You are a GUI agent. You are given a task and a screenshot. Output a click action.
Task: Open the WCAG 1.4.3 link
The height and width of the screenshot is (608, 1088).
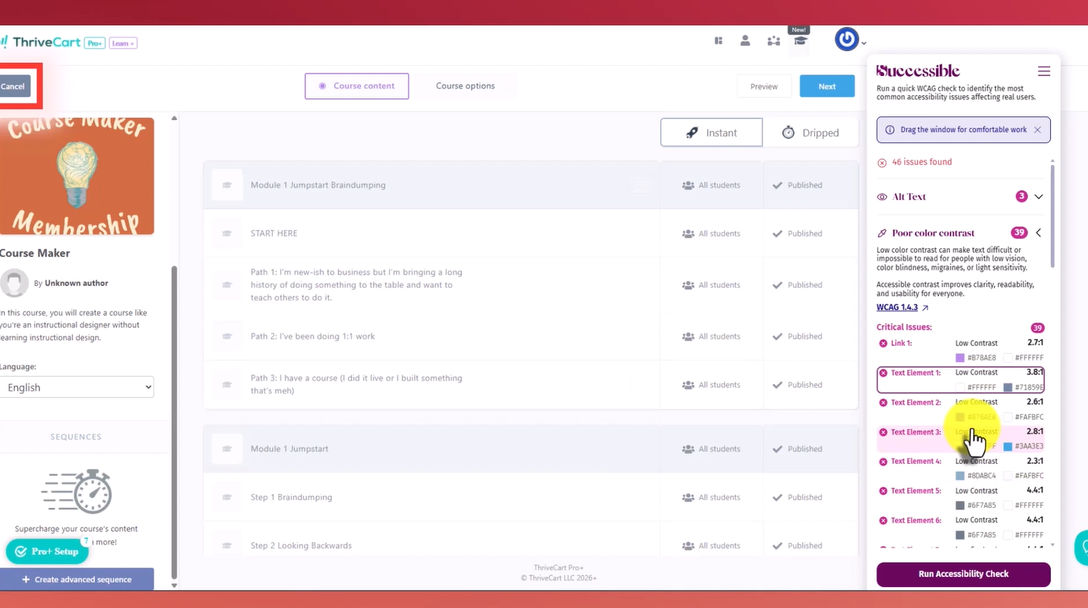click(x=897, y=307)
